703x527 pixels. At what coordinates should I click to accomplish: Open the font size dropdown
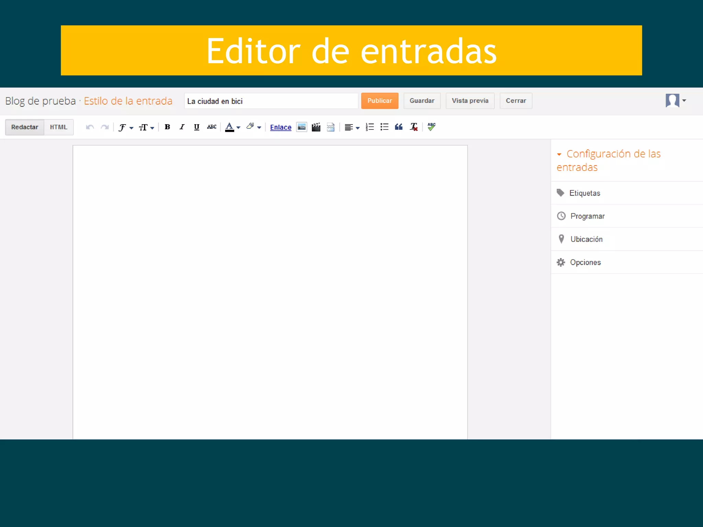click(147, 127)
